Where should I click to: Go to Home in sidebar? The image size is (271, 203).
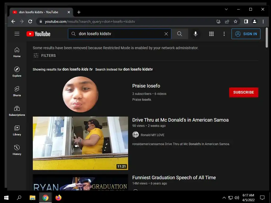click(17, 52)
